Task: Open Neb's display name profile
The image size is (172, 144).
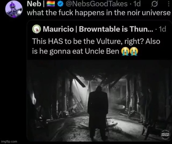Action: click(34, 4)
